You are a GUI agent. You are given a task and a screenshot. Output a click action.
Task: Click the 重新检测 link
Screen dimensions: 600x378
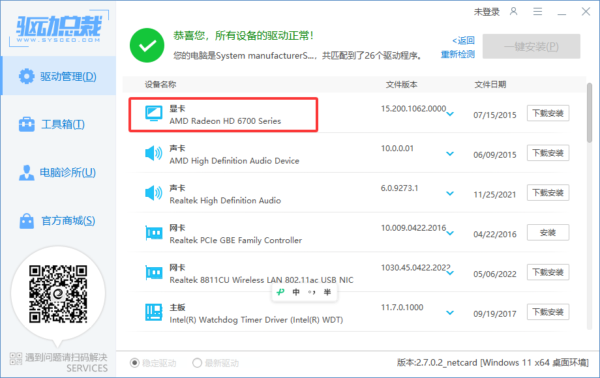pyautogui.click(x=458, y=54)
